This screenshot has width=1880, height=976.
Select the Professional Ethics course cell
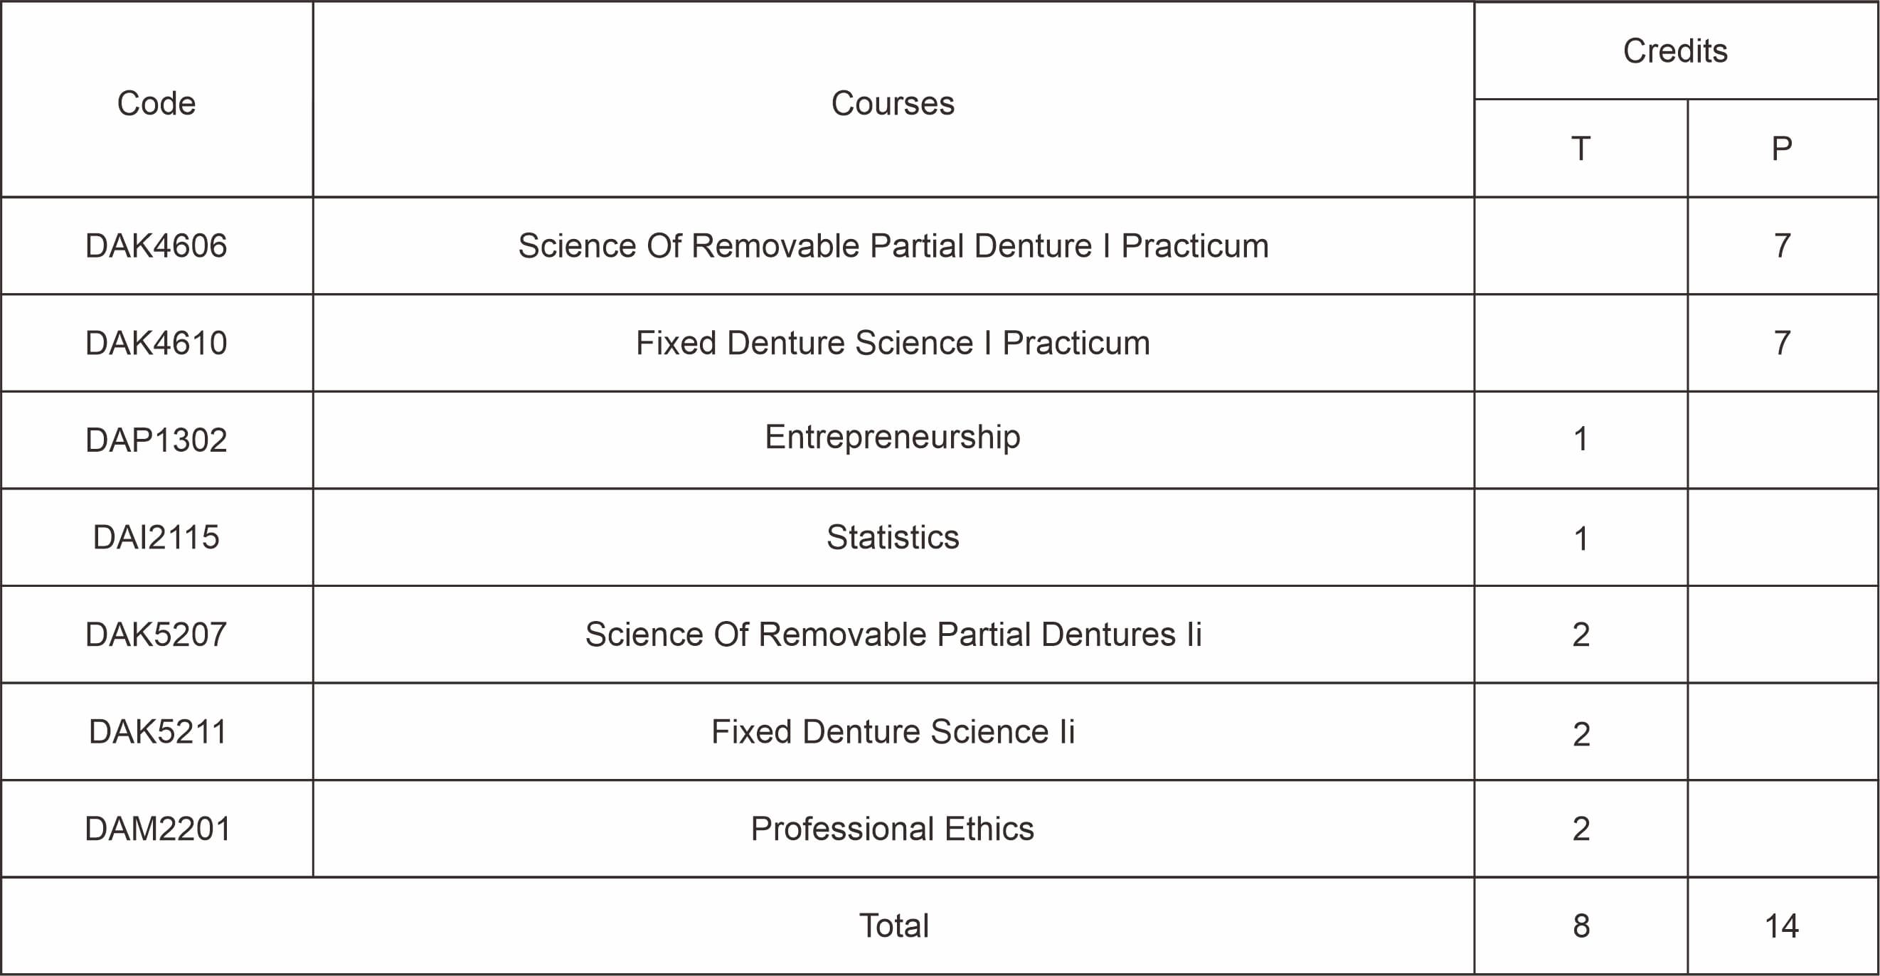(x=893, y=828)
